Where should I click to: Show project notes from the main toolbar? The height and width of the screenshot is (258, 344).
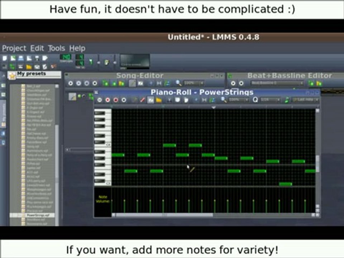45,66
